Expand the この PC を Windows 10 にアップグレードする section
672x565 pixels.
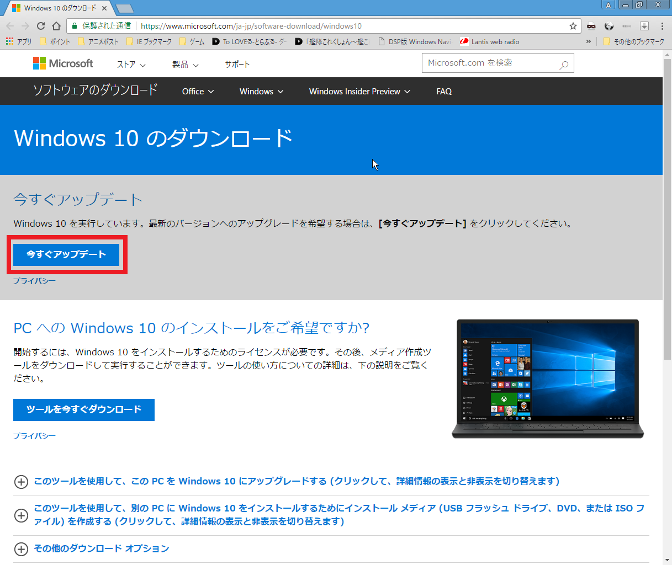point(296,481)
